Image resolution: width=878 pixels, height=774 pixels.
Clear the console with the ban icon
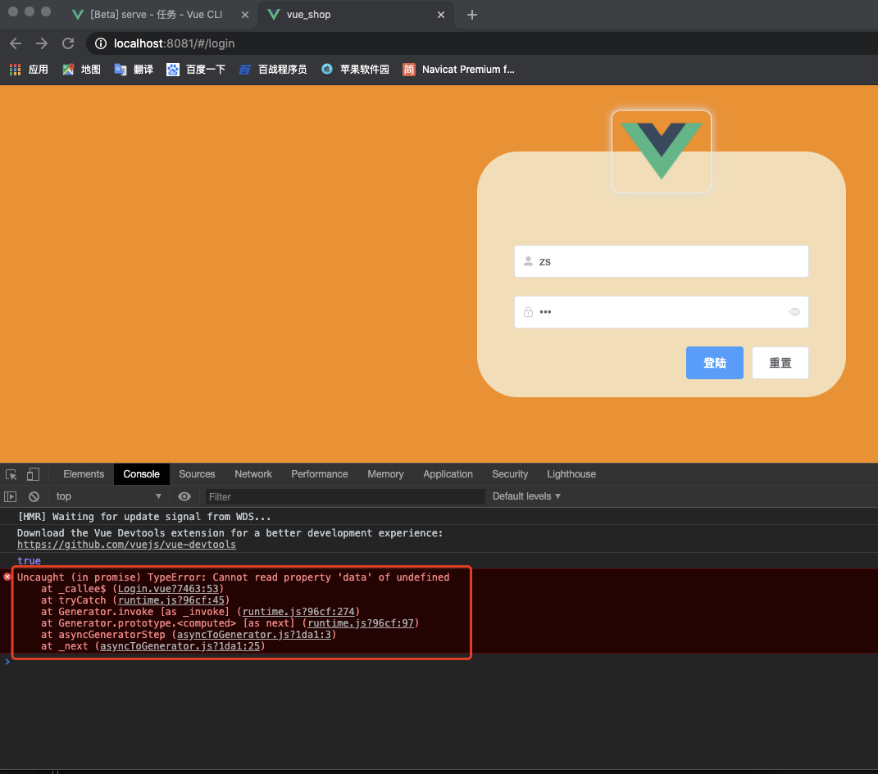34,496
